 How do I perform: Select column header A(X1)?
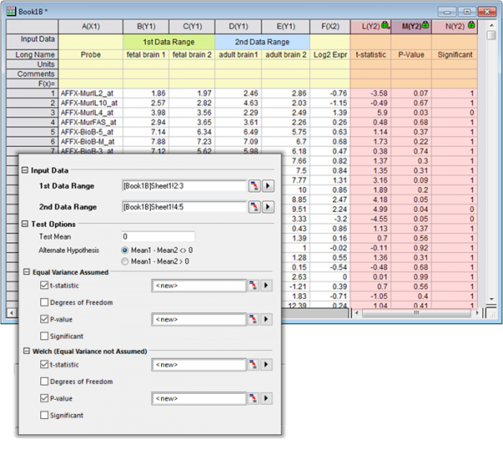[91, 27]
